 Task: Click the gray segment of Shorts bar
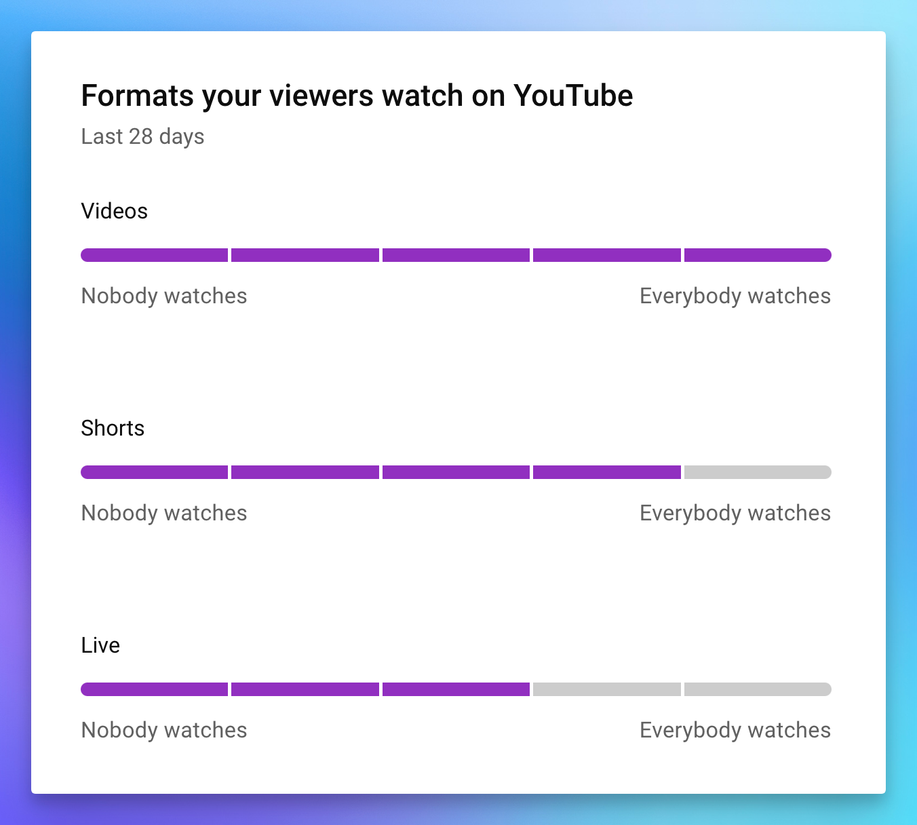coord(758,472)
